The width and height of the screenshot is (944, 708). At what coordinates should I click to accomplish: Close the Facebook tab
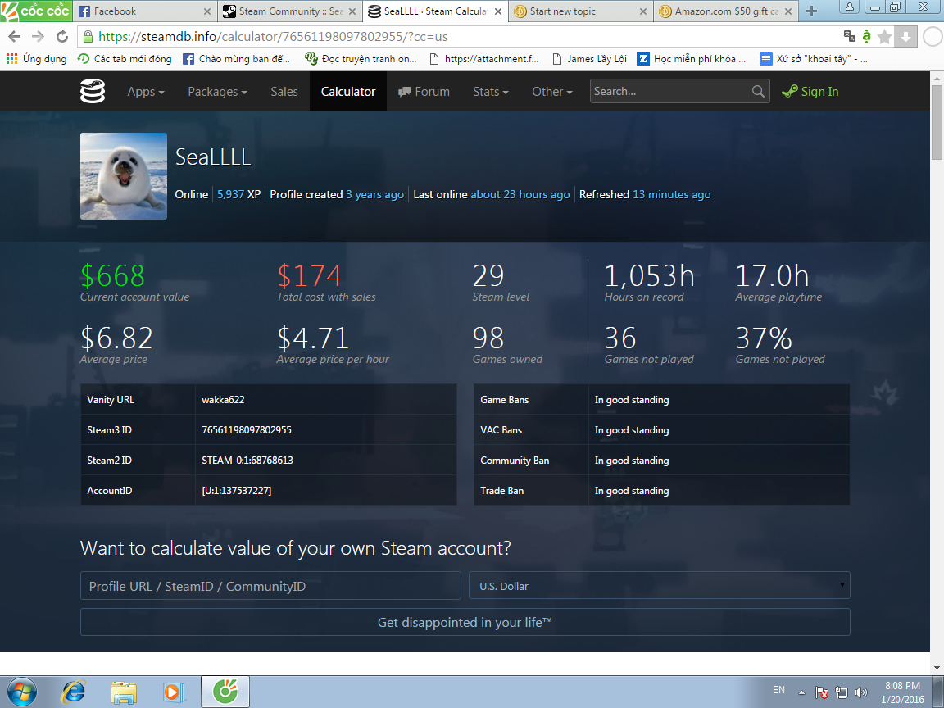click(x=207, y=11)
